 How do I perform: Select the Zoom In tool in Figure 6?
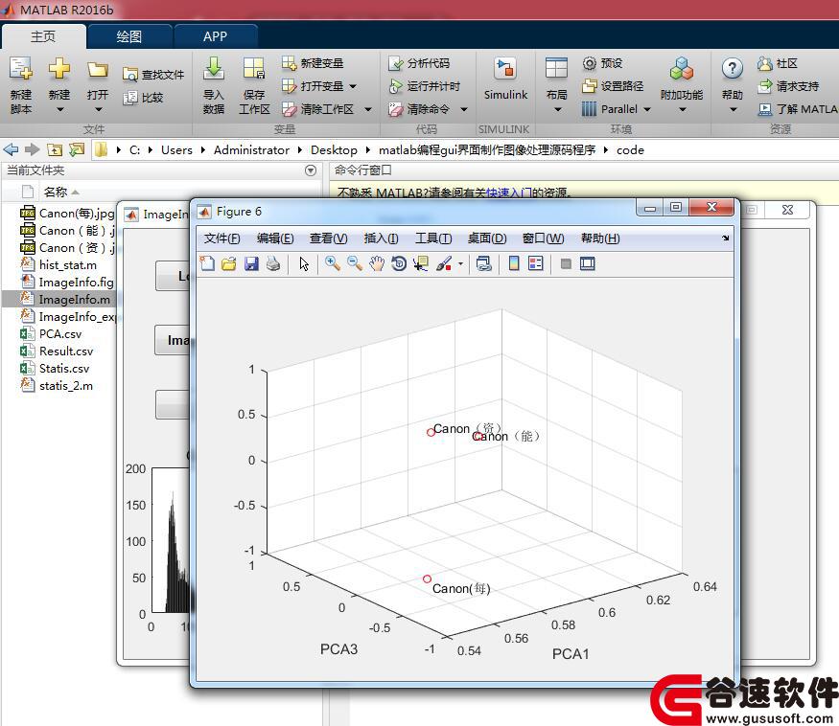pyautogui.click(x=333, y=263)
